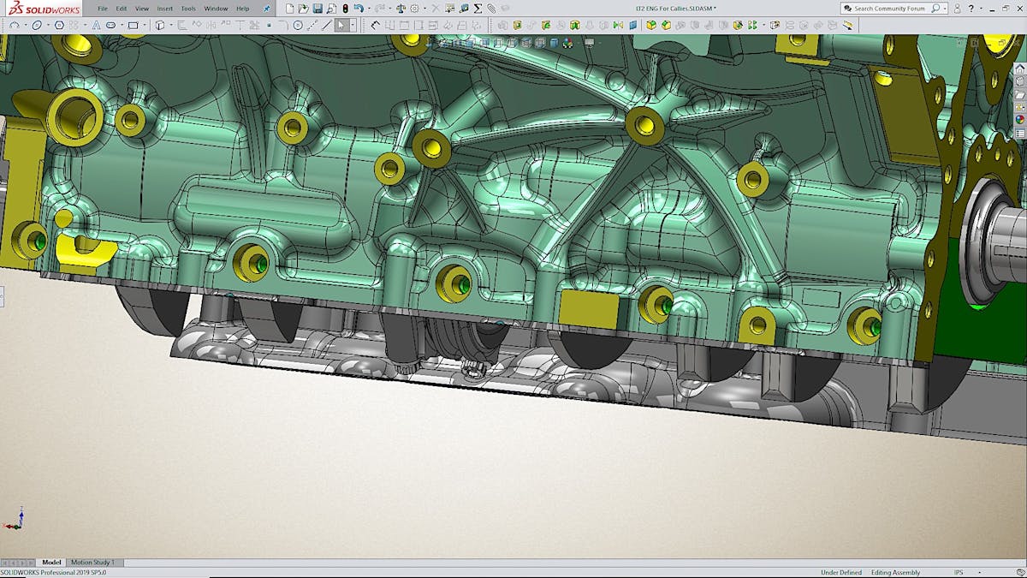The width and height of the screenshot is (1027, 578).
Task: Click the Undo arrow icon
Action: coord(358,9)
